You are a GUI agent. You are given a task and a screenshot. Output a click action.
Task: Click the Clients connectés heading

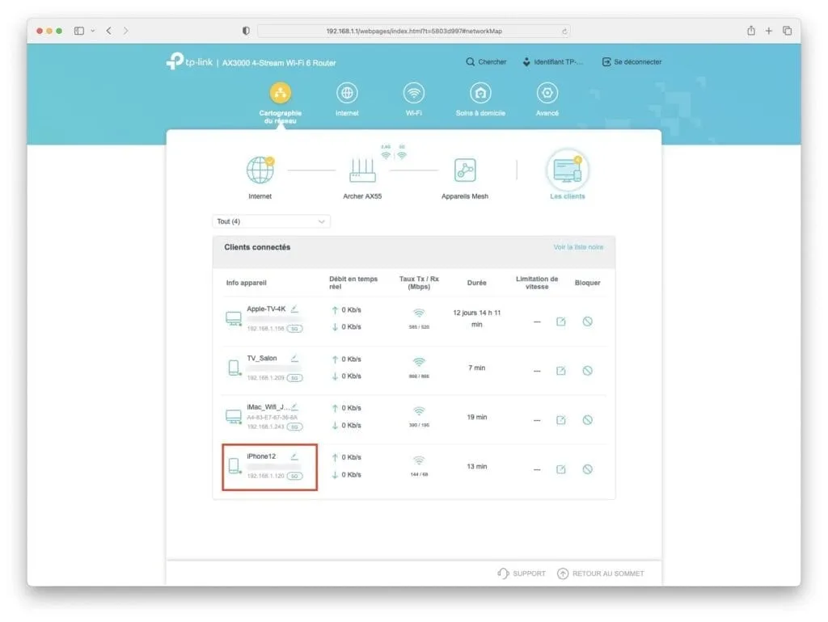click(x=257, y=247)
